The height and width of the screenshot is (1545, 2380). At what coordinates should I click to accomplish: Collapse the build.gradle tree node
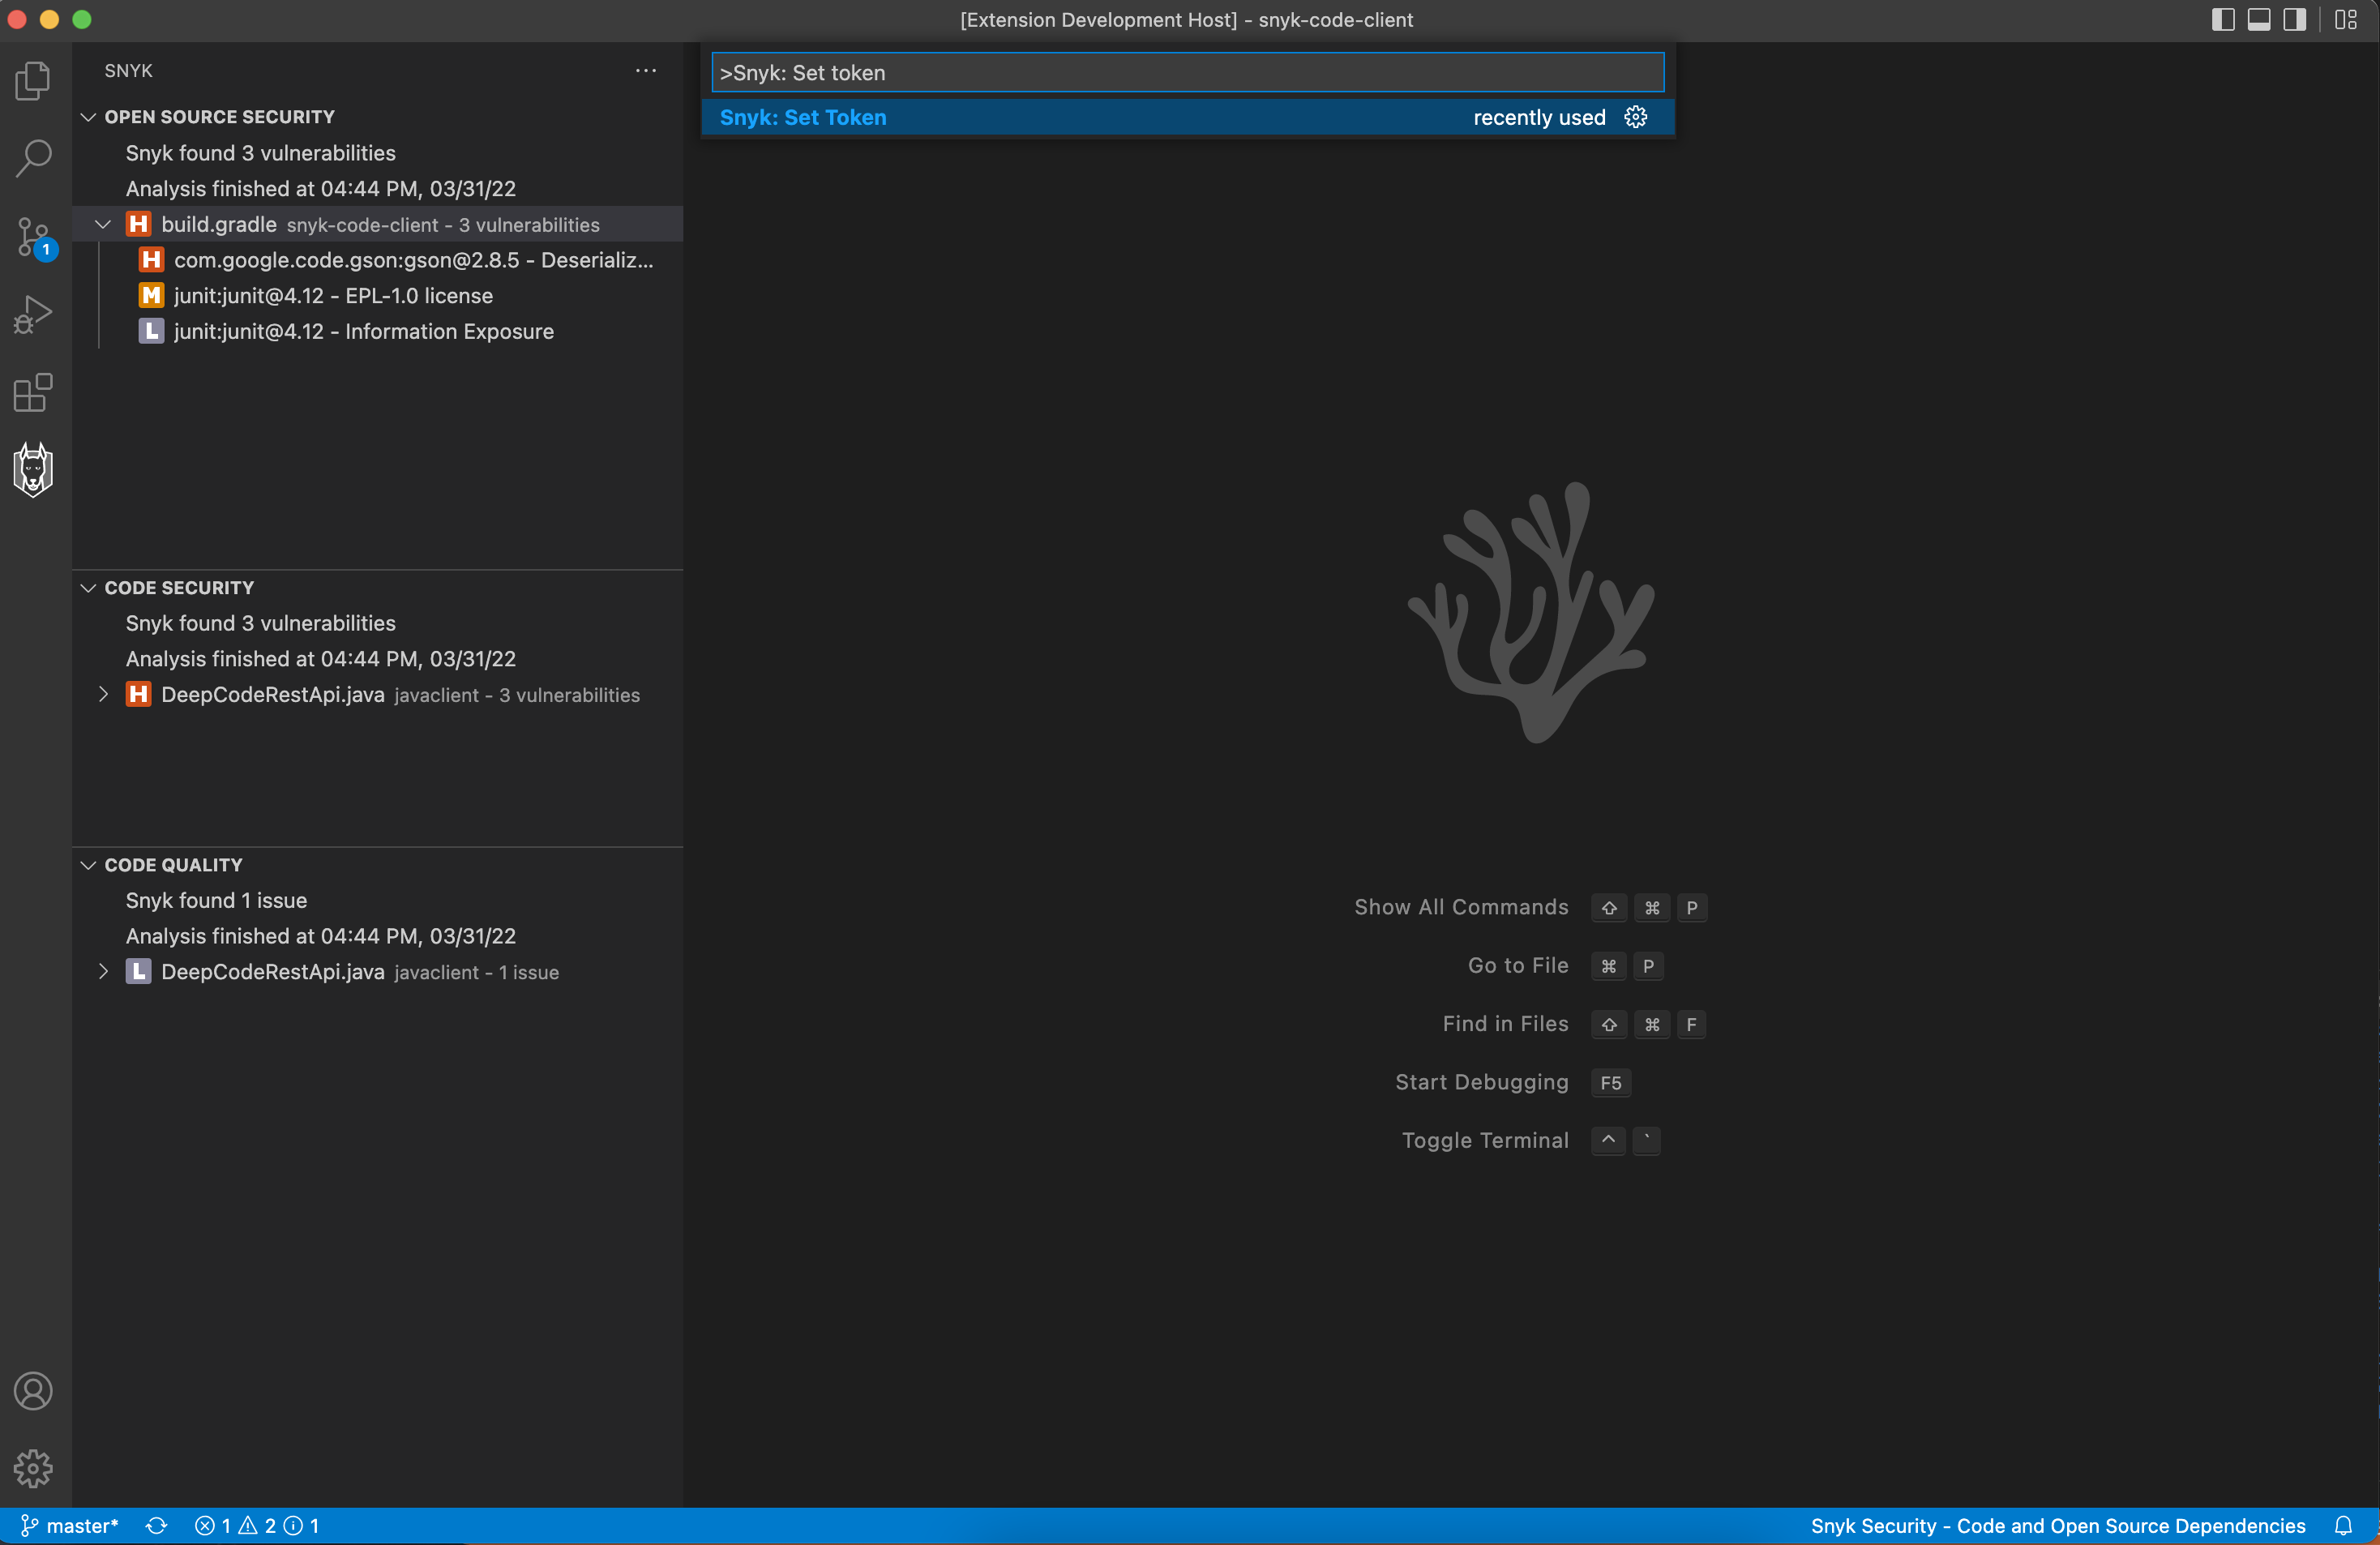pos(103,224)
